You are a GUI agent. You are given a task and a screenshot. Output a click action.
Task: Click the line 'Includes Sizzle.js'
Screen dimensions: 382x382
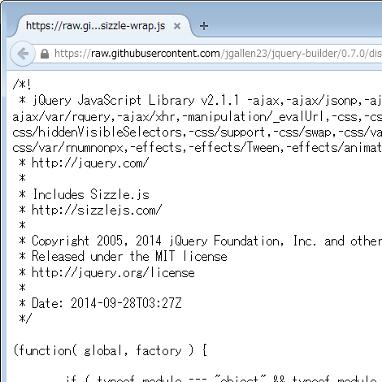pyautogui.click(x=85, y=194)
